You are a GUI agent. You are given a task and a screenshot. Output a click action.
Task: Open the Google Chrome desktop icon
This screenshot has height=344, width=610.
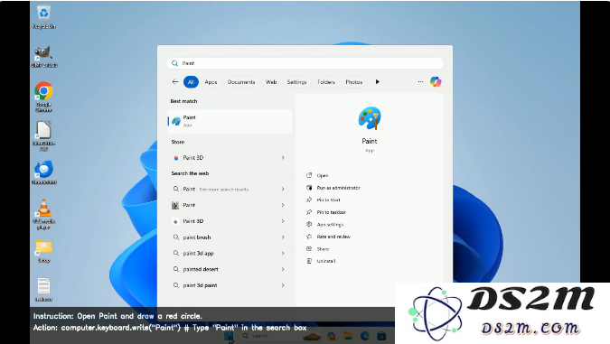pyautogui.click(x=43, y=97)
